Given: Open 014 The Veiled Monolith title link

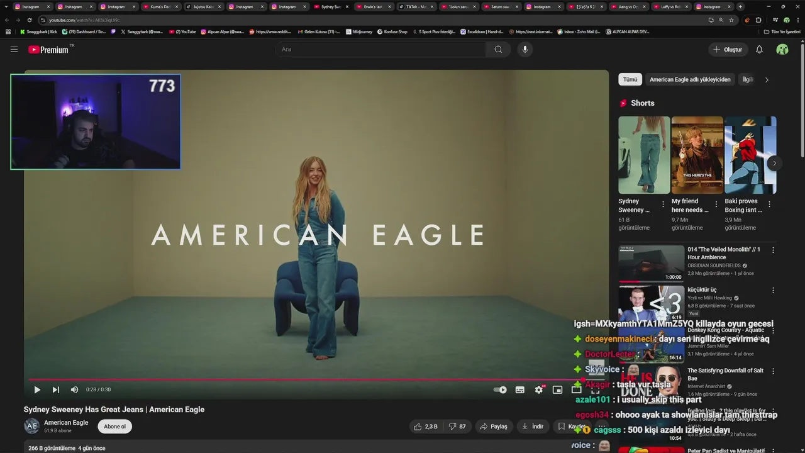Looking at the screenshot, I should (724, 253).
